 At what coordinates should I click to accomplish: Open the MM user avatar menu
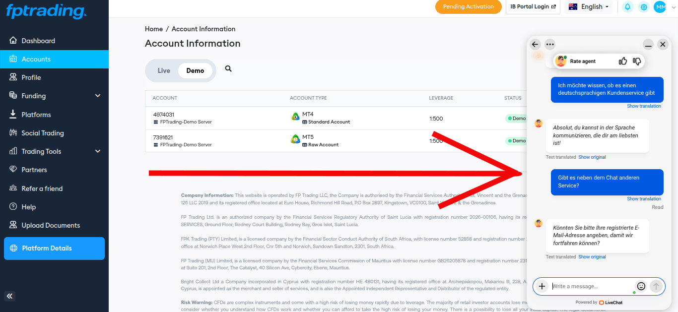point(660,7)
